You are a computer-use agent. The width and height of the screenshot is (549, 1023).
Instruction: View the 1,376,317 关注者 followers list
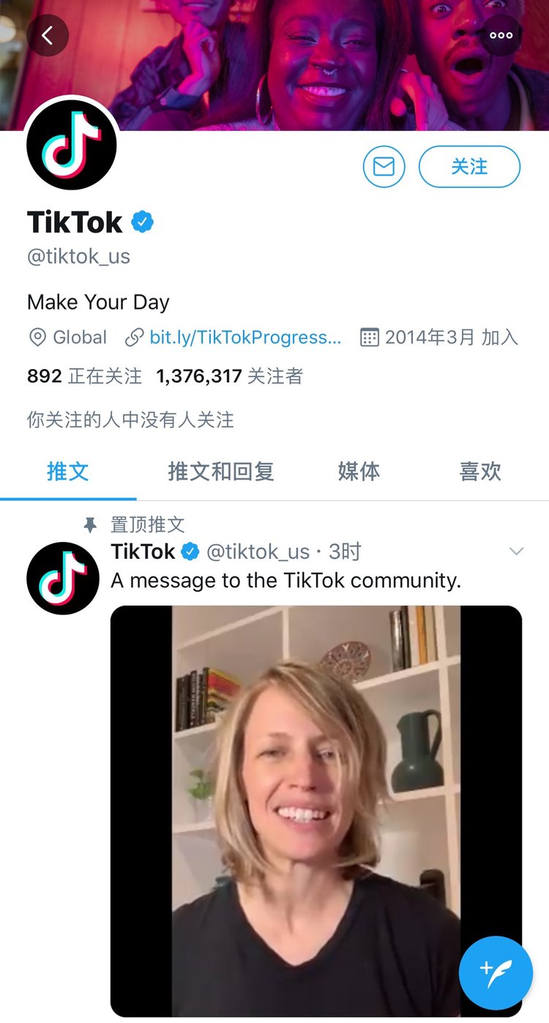click(230, 376)
